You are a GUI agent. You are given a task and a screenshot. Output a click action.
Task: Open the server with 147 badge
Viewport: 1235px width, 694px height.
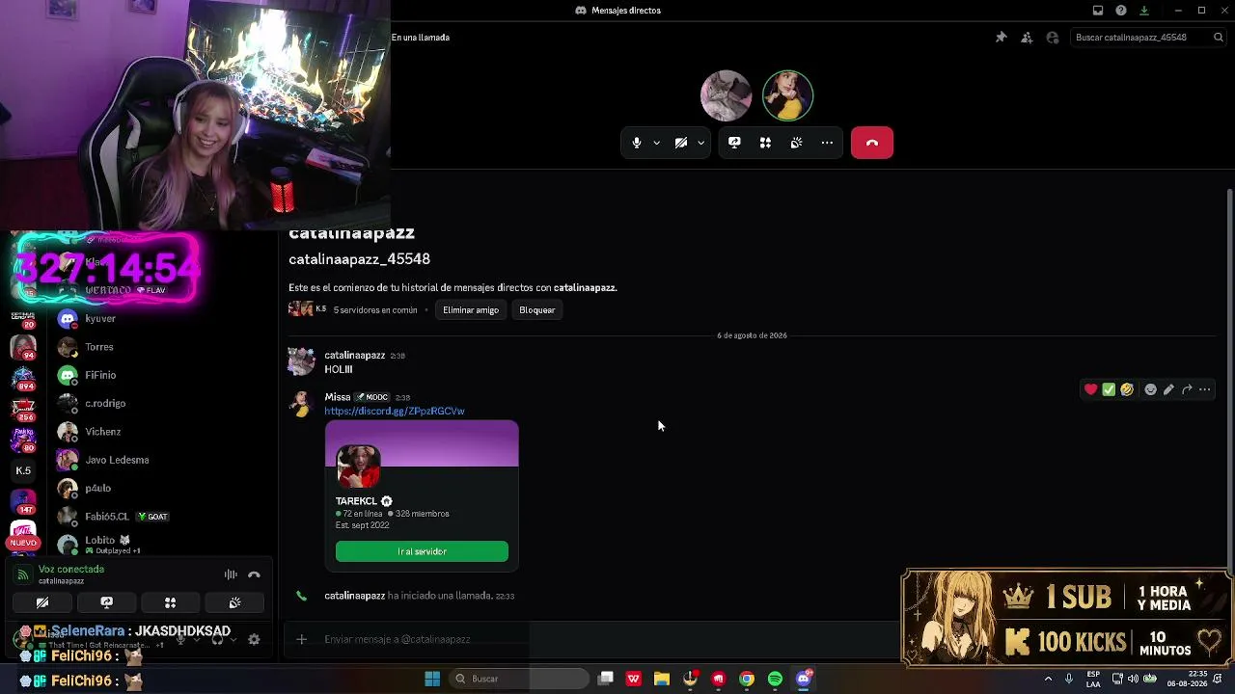click(x=23, y=501)
